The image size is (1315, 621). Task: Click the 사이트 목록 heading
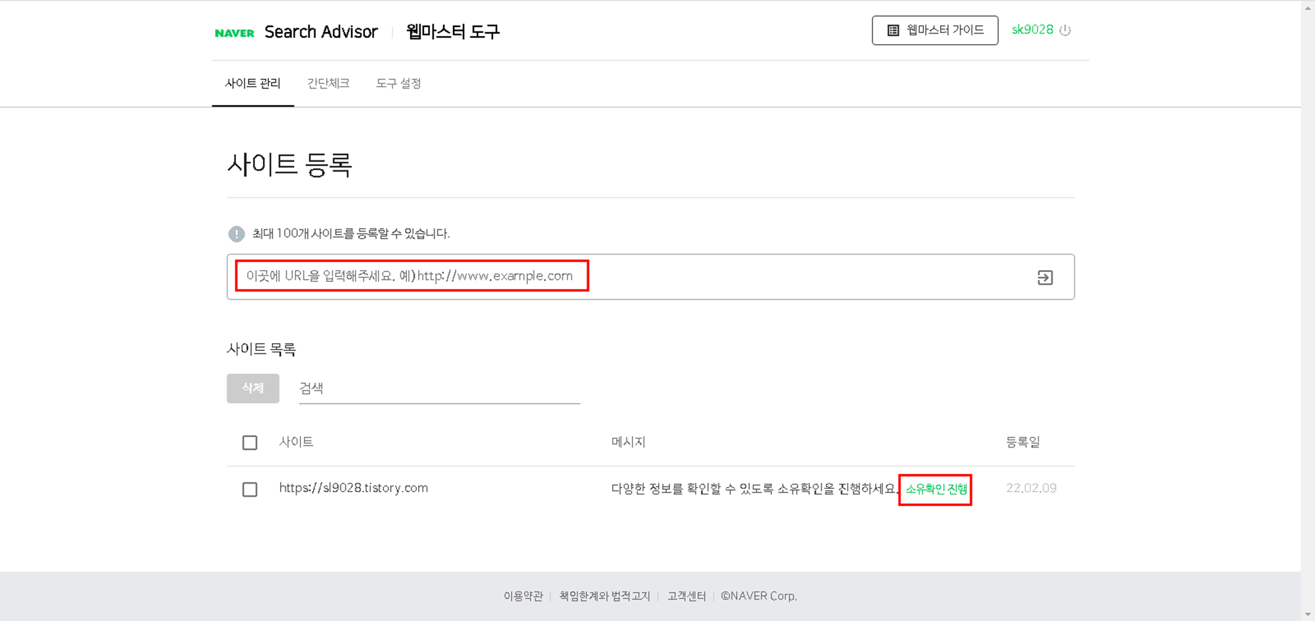click(x=261, y=349)
